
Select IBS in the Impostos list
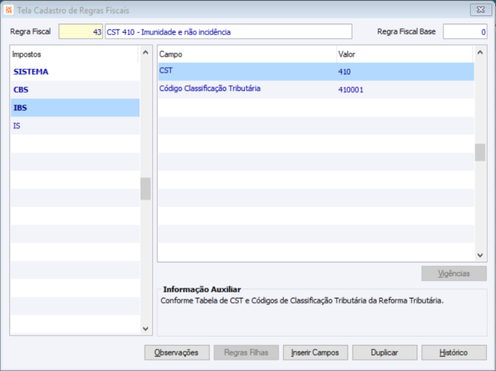coord(75,108)
